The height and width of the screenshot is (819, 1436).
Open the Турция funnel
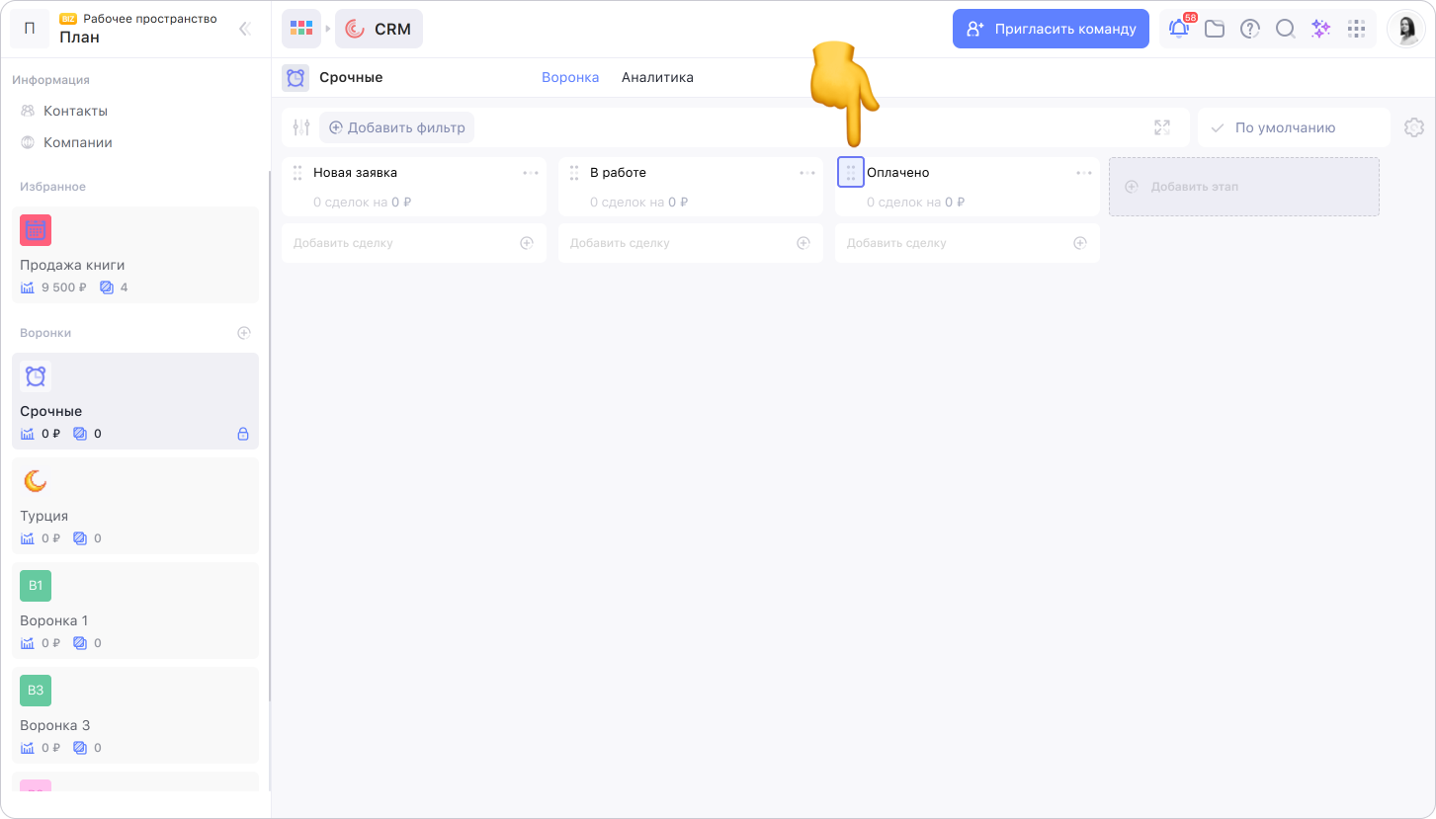coord(135,506)
